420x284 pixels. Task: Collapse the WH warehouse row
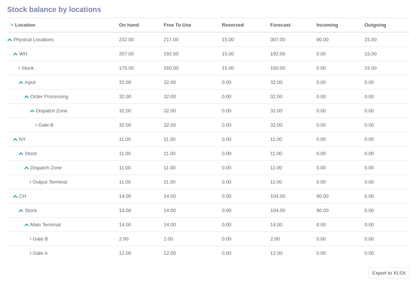(15, 54)
